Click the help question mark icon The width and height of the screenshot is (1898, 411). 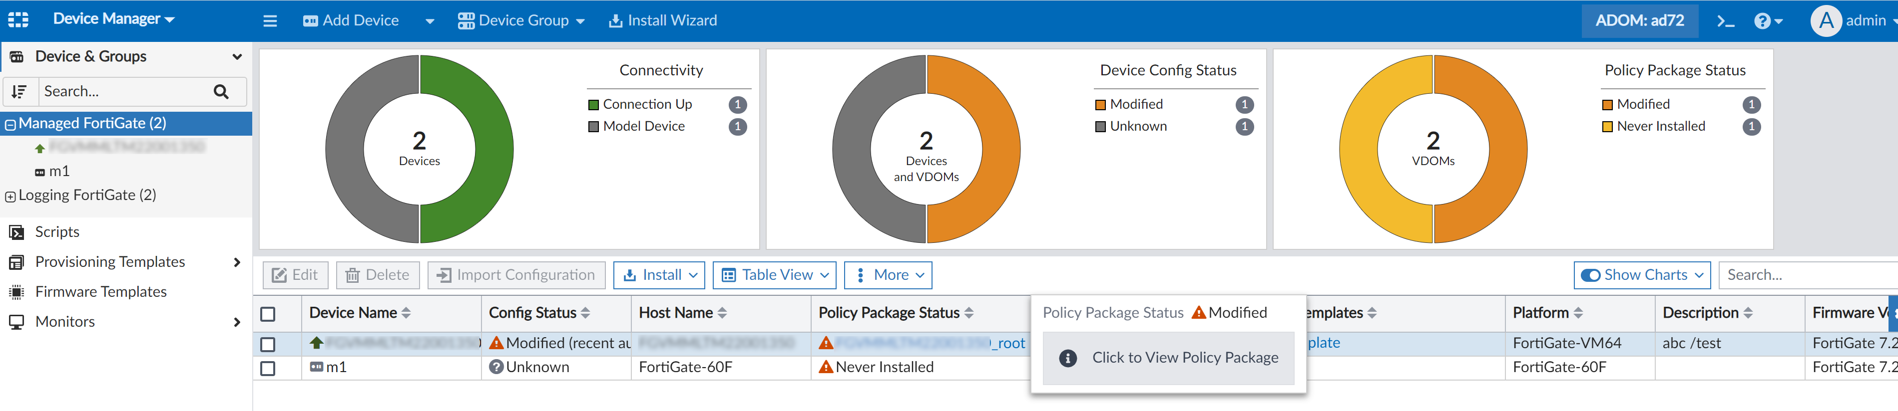point(1762,20)
